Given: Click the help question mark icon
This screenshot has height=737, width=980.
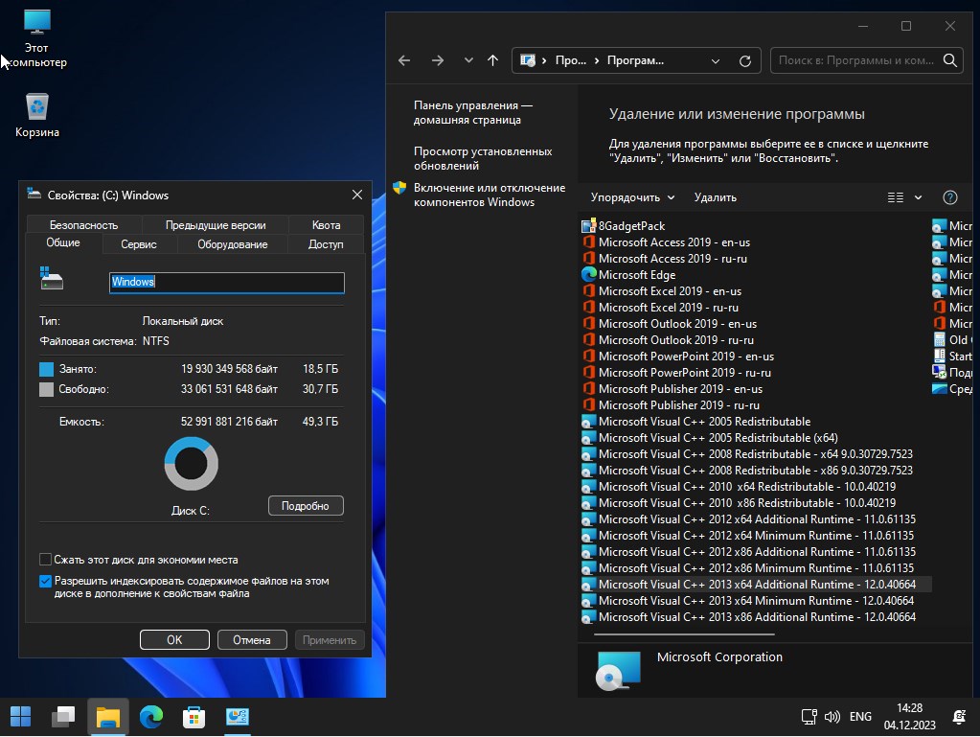Looking at the screenshot, I should tap(949, 197).
